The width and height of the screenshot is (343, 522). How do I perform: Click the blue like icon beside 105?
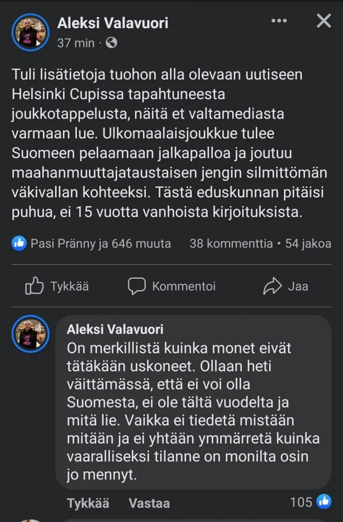324,502
